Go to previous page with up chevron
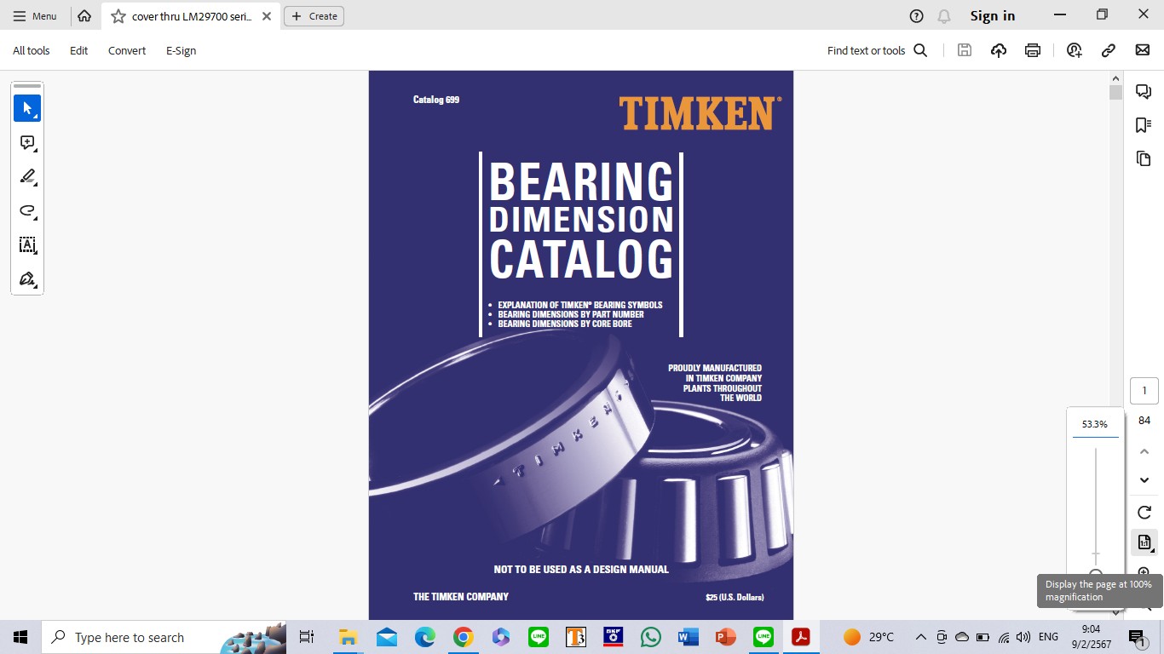The width and height of the screenshot is (1164, 654). [x=1144, y=451]
